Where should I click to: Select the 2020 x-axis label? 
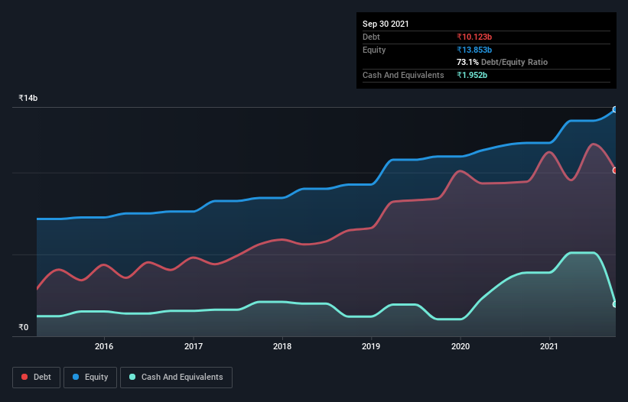tap(460, 346)
